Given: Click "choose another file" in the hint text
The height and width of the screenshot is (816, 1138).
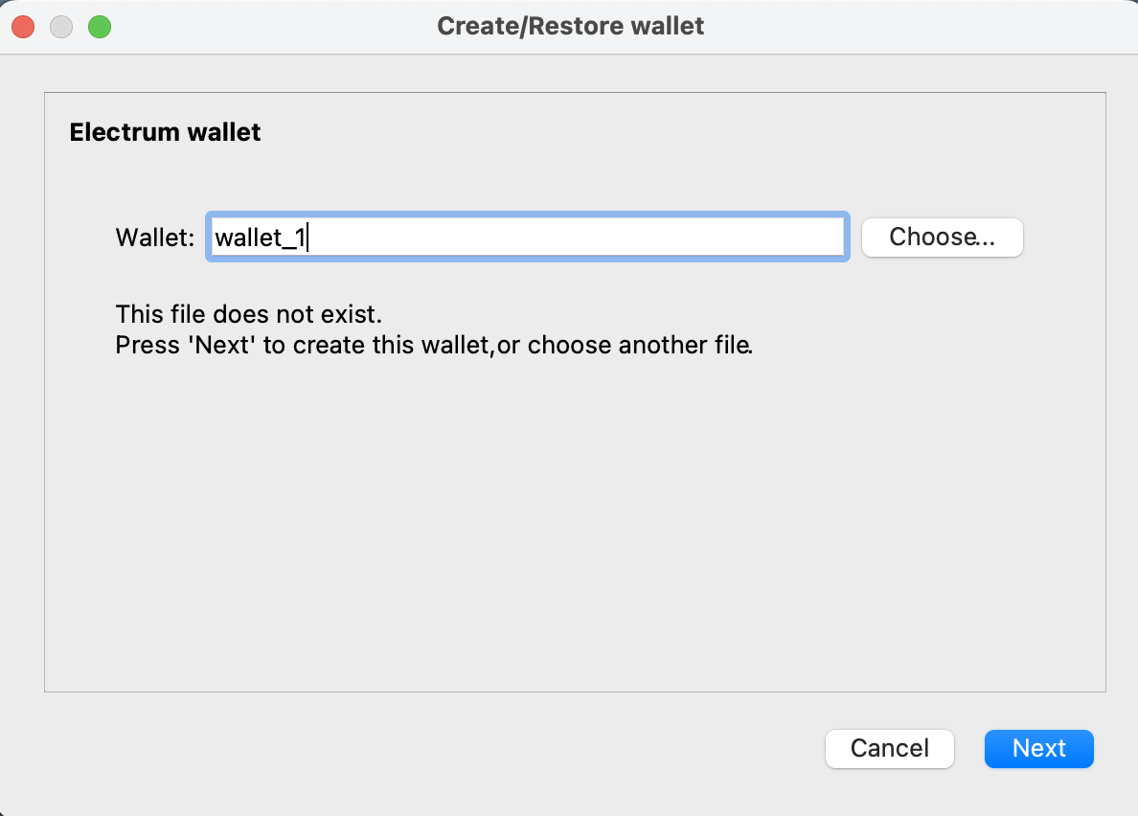Looking at the screenshot, I should [x=637, y=345].
